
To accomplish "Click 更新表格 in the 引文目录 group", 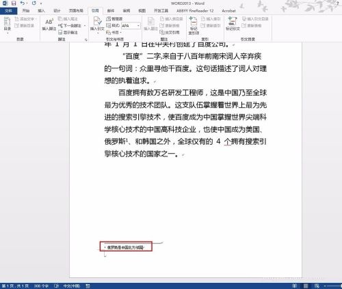I will point(252,25).
